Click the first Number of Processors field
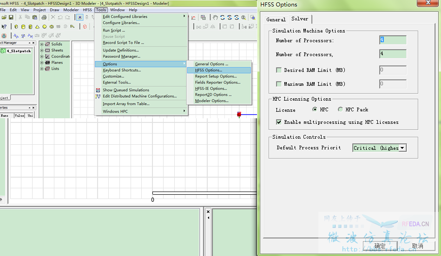 coord(393,40)
